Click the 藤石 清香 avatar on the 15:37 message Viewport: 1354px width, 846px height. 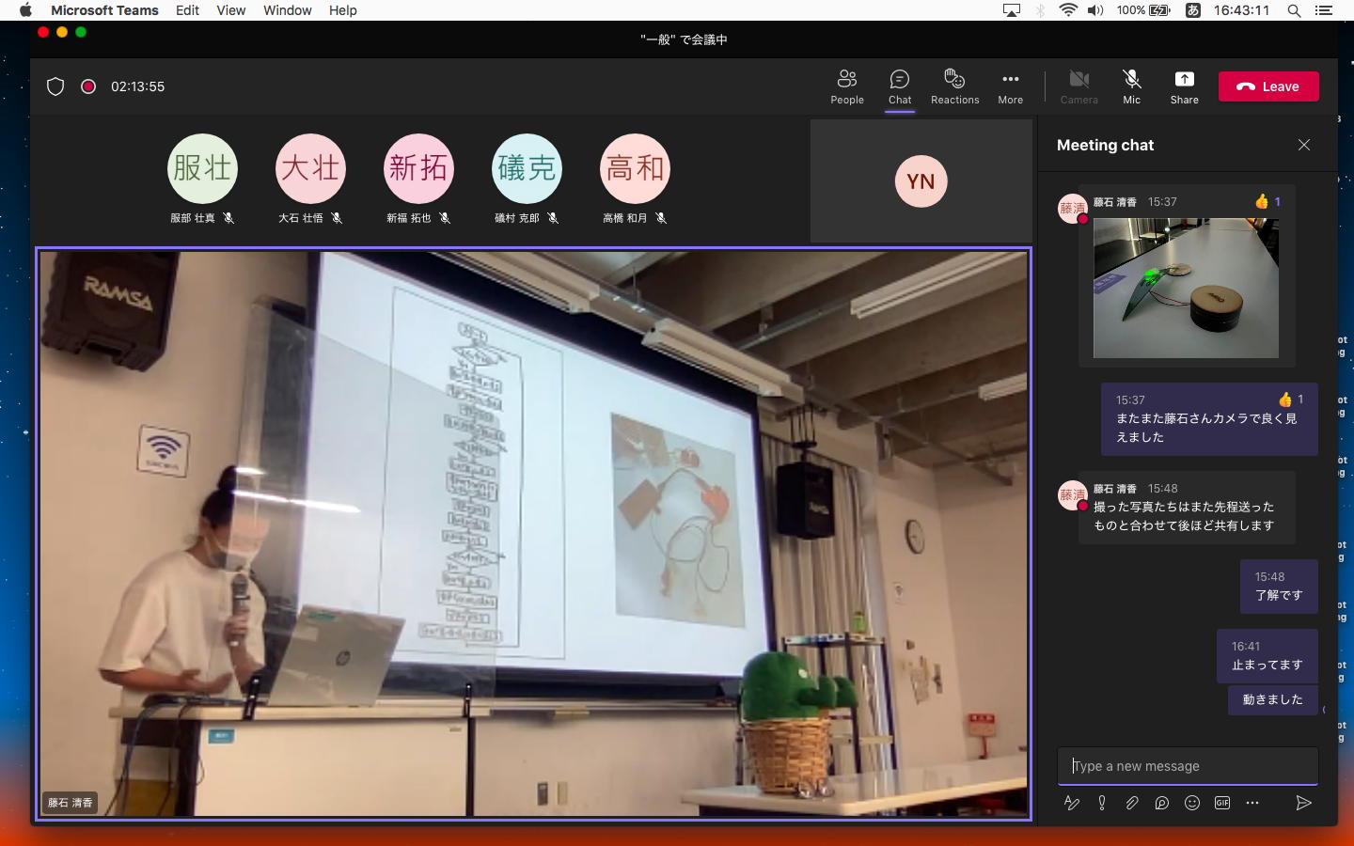click(x=1073, y=209)
